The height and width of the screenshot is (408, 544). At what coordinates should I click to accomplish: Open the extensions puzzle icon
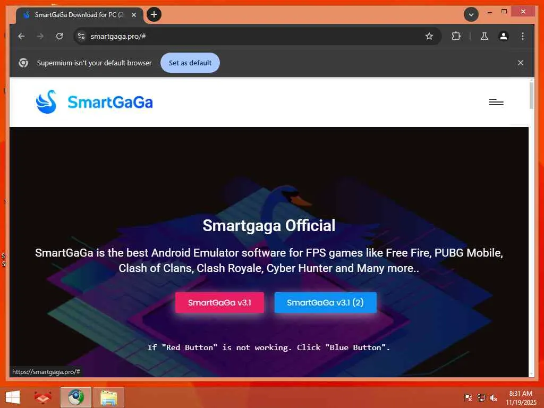tap(456, 36)
